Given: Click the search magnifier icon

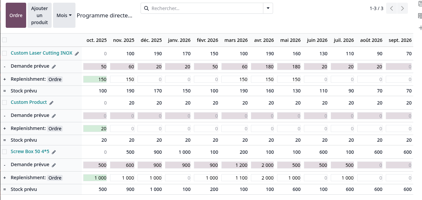Looking at the screenshot, I should [146, 8].
